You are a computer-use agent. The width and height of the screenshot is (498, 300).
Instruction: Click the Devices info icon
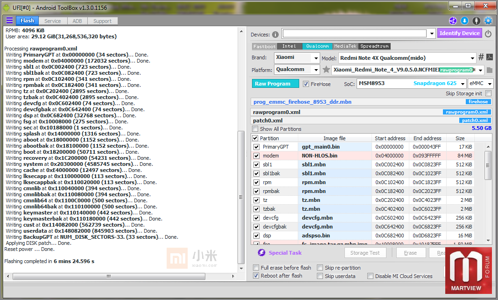[x=275, y=35]
